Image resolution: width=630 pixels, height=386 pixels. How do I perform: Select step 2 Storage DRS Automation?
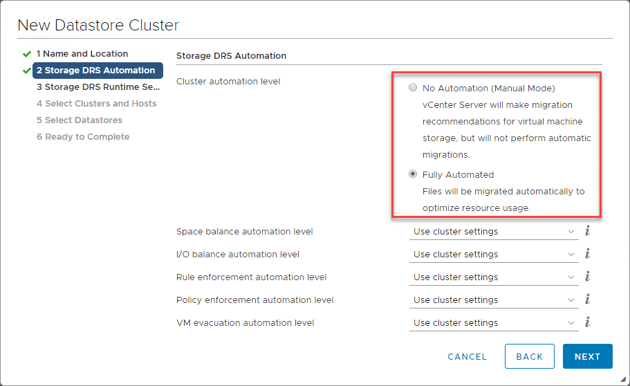click(x=96, y=71)
